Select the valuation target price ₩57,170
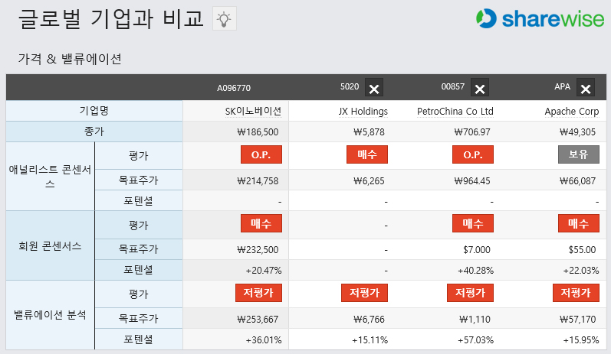Viewport: 611px width, 354px height. tap(578, 320)
